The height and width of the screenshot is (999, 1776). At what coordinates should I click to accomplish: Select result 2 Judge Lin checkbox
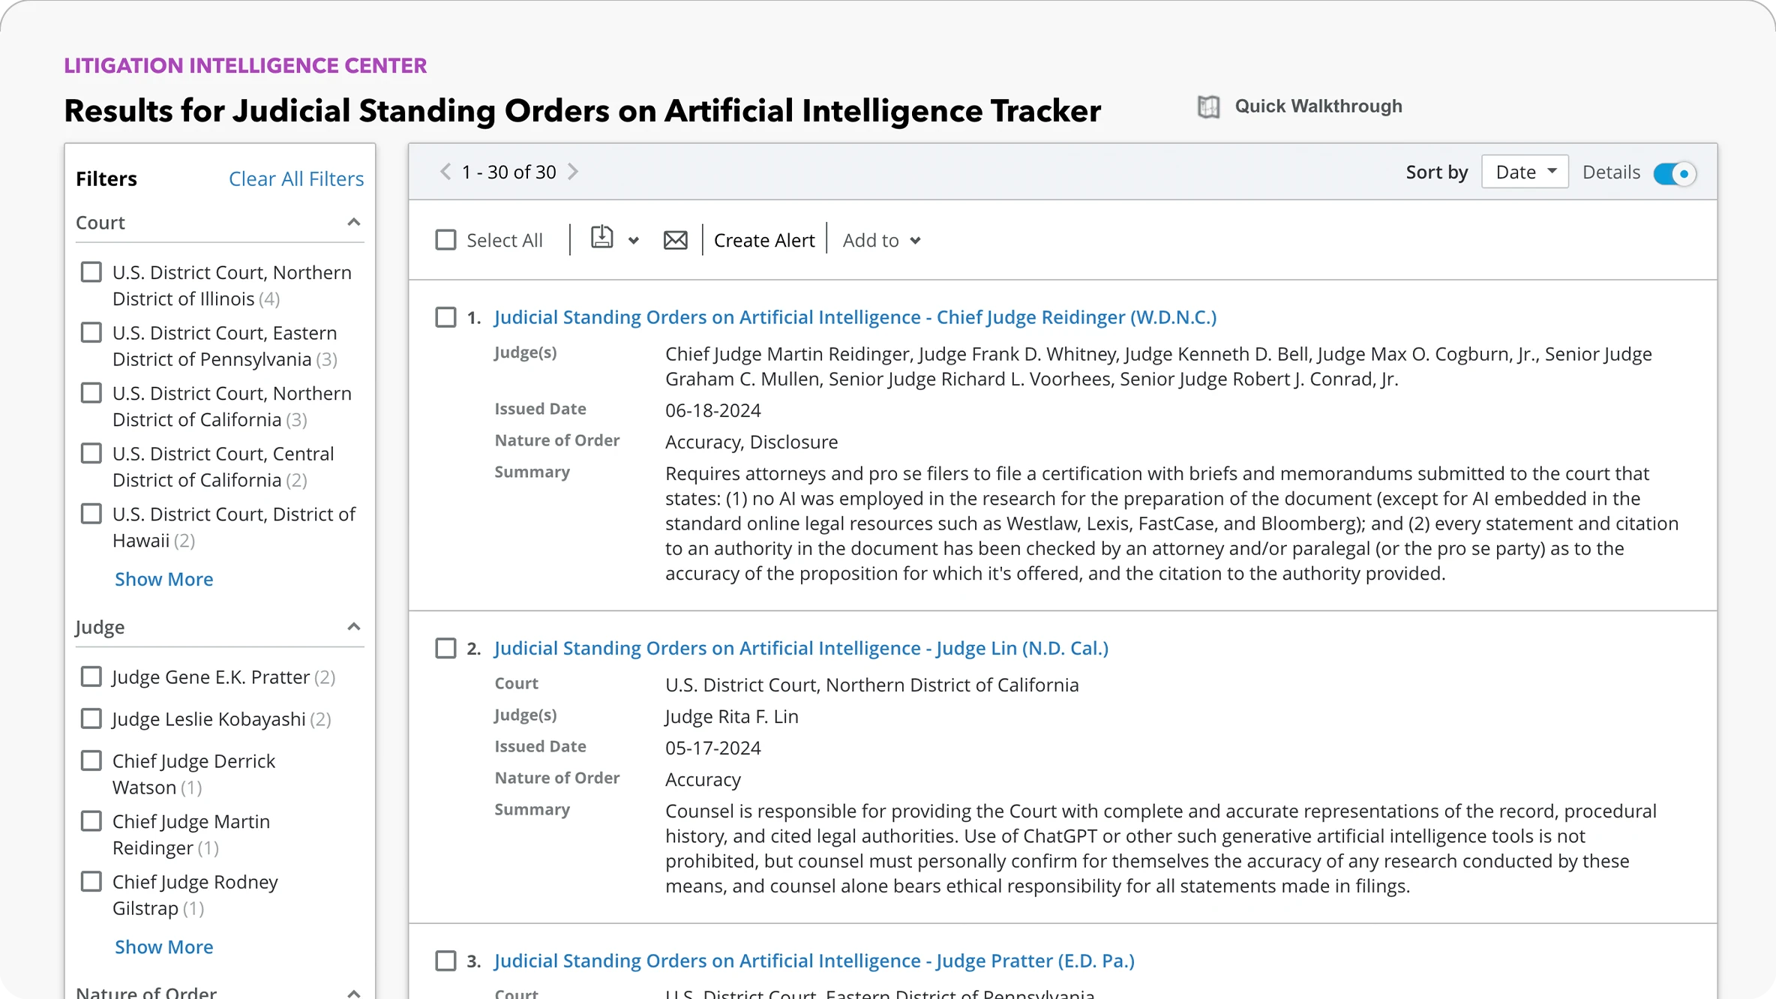click(446, 648)
